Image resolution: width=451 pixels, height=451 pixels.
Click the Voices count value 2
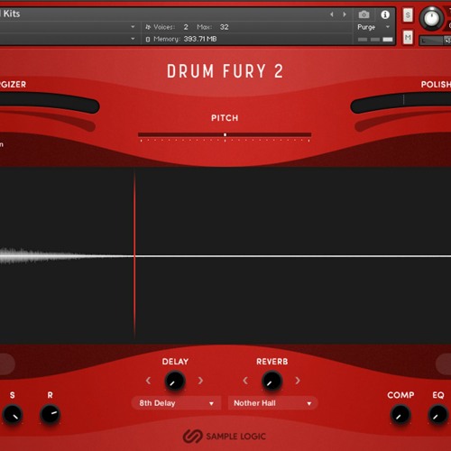(186, 27)
